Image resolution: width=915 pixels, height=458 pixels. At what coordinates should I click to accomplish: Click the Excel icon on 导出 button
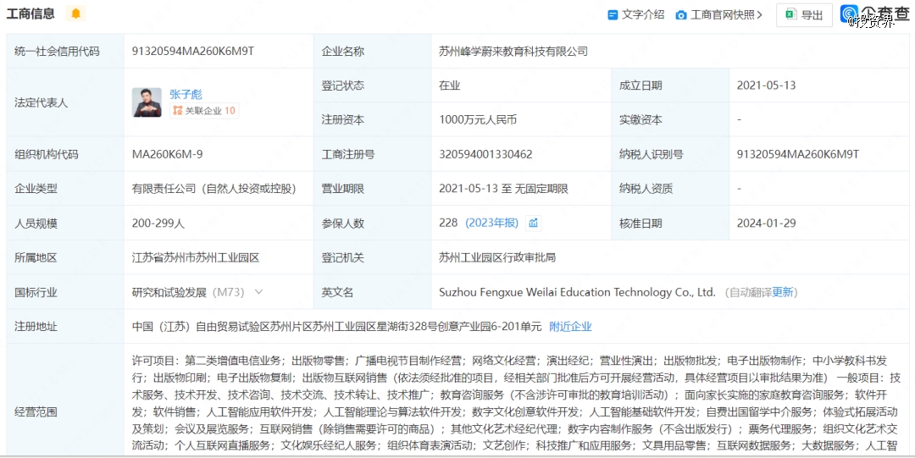point(790,14)
